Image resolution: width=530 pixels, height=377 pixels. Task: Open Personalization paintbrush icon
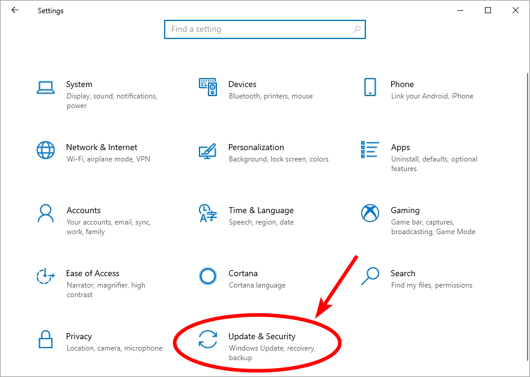207,151
